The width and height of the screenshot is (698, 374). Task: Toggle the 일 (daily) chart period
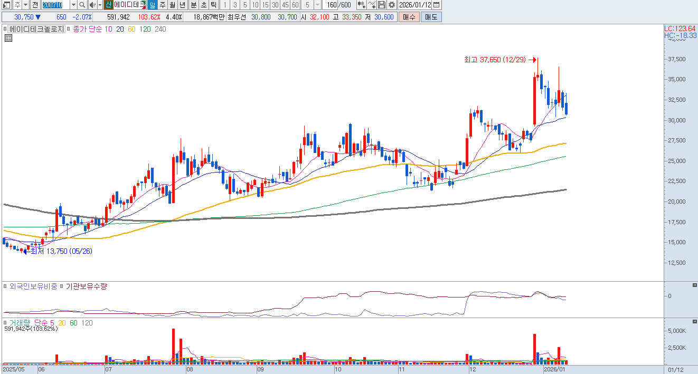point(152,5)
